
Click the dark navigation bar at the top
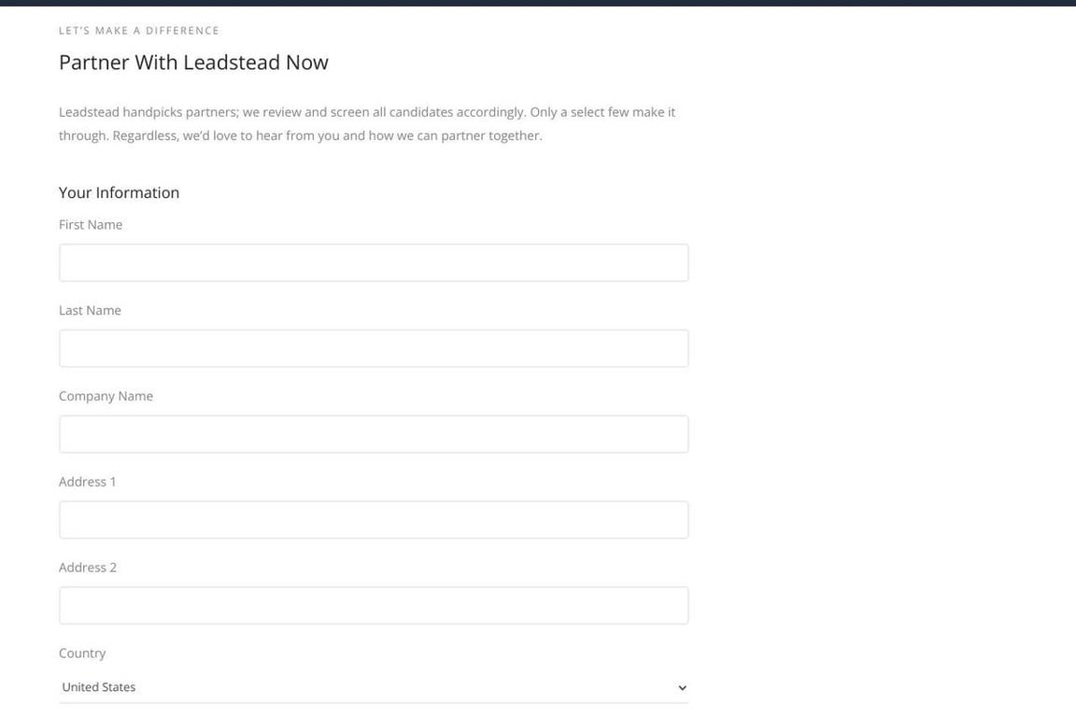pos(538,5)
